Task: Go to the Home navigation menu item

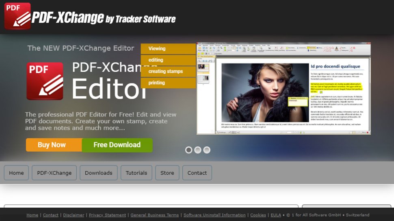Action: (16, 173)
